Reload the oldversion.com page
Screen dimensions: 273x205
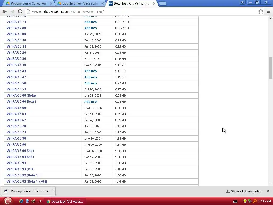point(20,11)
